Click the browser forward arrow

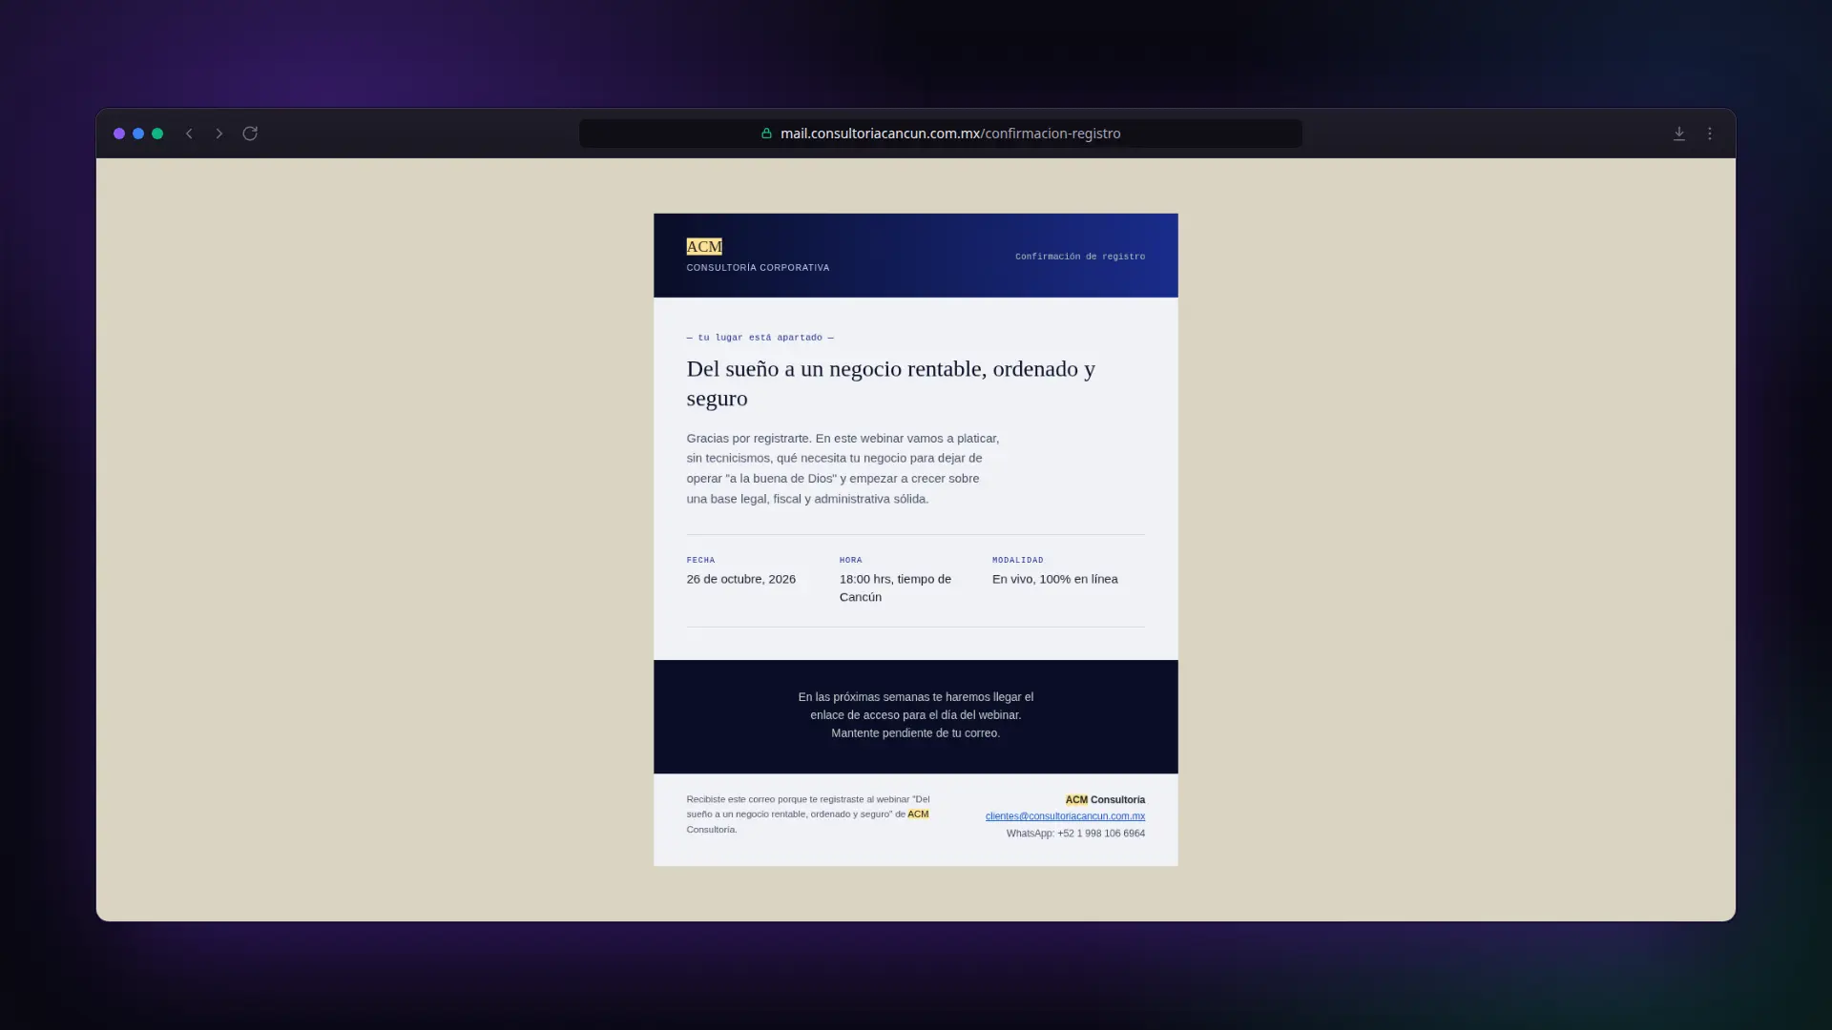[x=219, y=134]
